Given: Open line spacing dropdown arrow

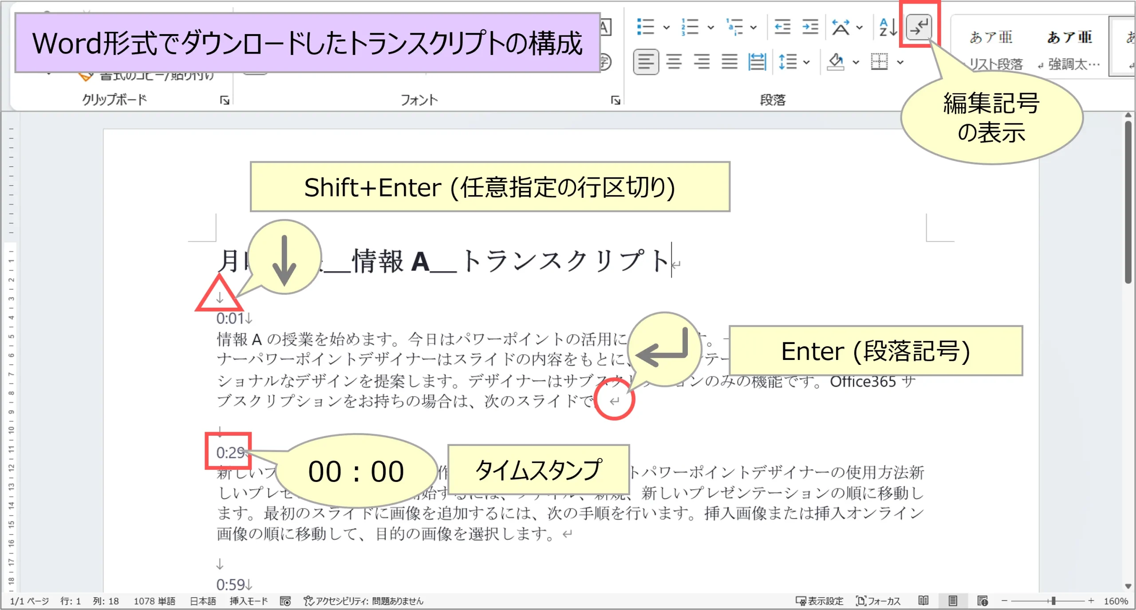Looking at the screenshot, I should click(x=807, y=62).
